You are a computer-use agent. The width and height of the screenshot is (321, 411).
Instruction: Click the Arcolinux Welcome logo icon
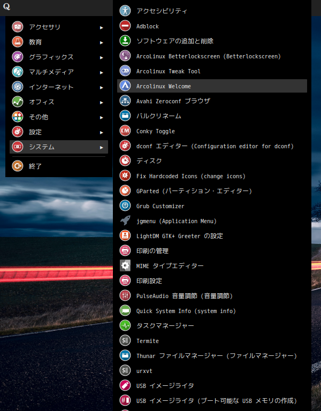[x=125, y=86]
